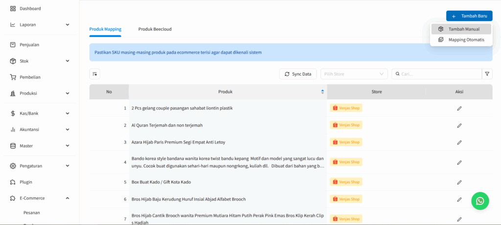Select the Box Buat Kado product text
501x225 pixels.
tap(161, 183)
